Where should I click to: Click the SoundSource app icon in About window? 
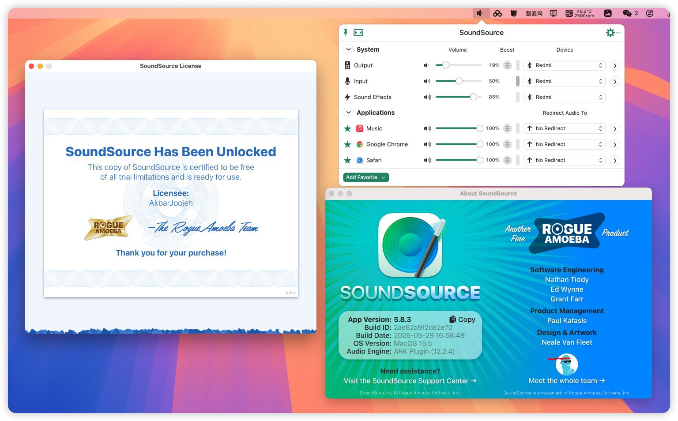(411, 245)
